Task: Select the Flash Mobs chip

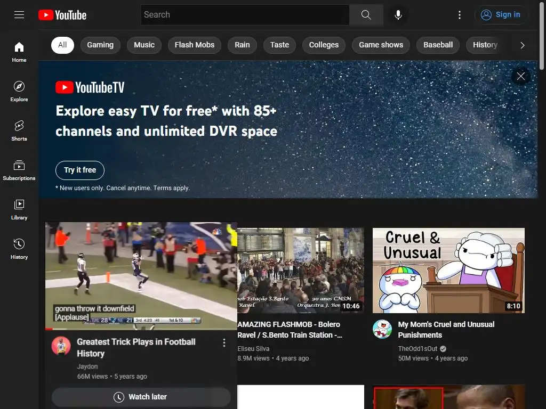Action: pos(195,45)
